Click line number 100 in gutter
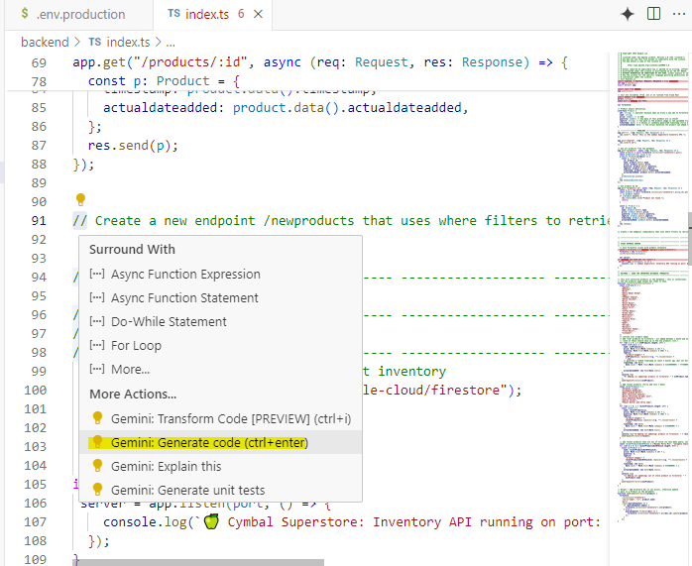This screenshot has width=692, height=566. tap(36, 391)
